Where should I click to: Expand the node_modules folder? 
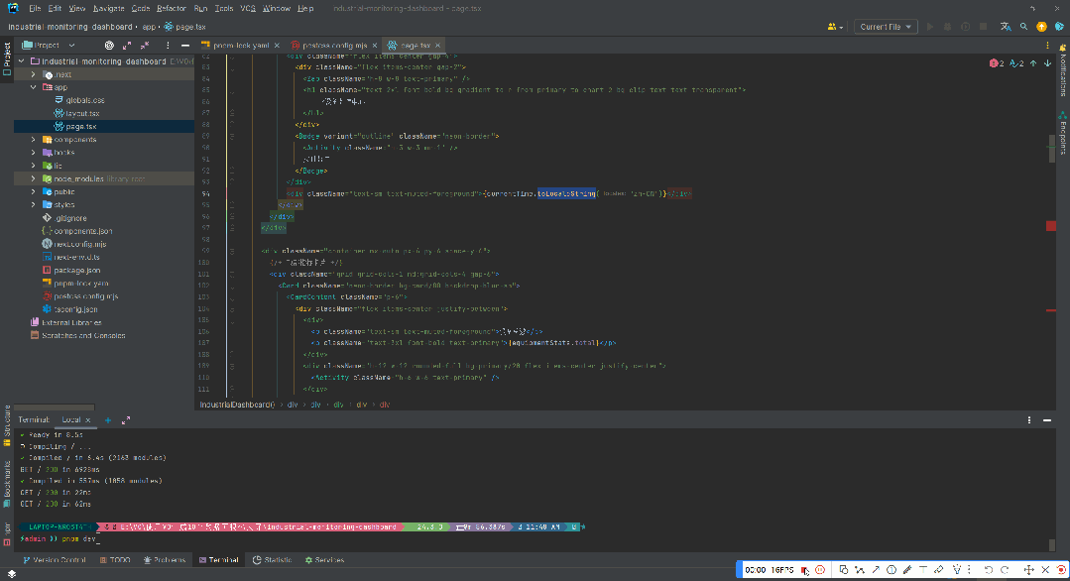coord(34,178)
